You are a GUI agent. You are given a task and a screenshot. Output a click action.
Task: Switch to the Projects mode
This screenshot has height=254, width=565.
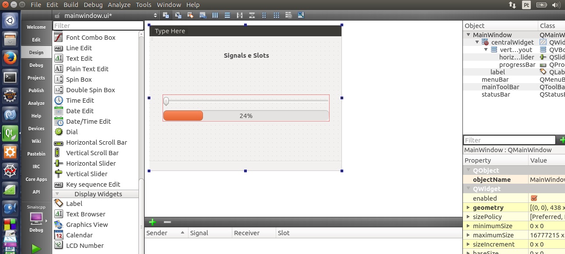[x=36, y=78]
